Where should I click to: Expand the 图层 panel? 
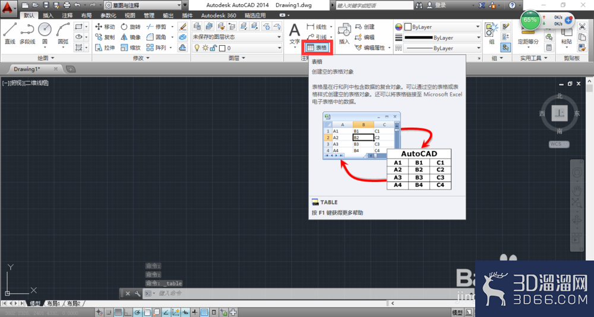point(237,58)
